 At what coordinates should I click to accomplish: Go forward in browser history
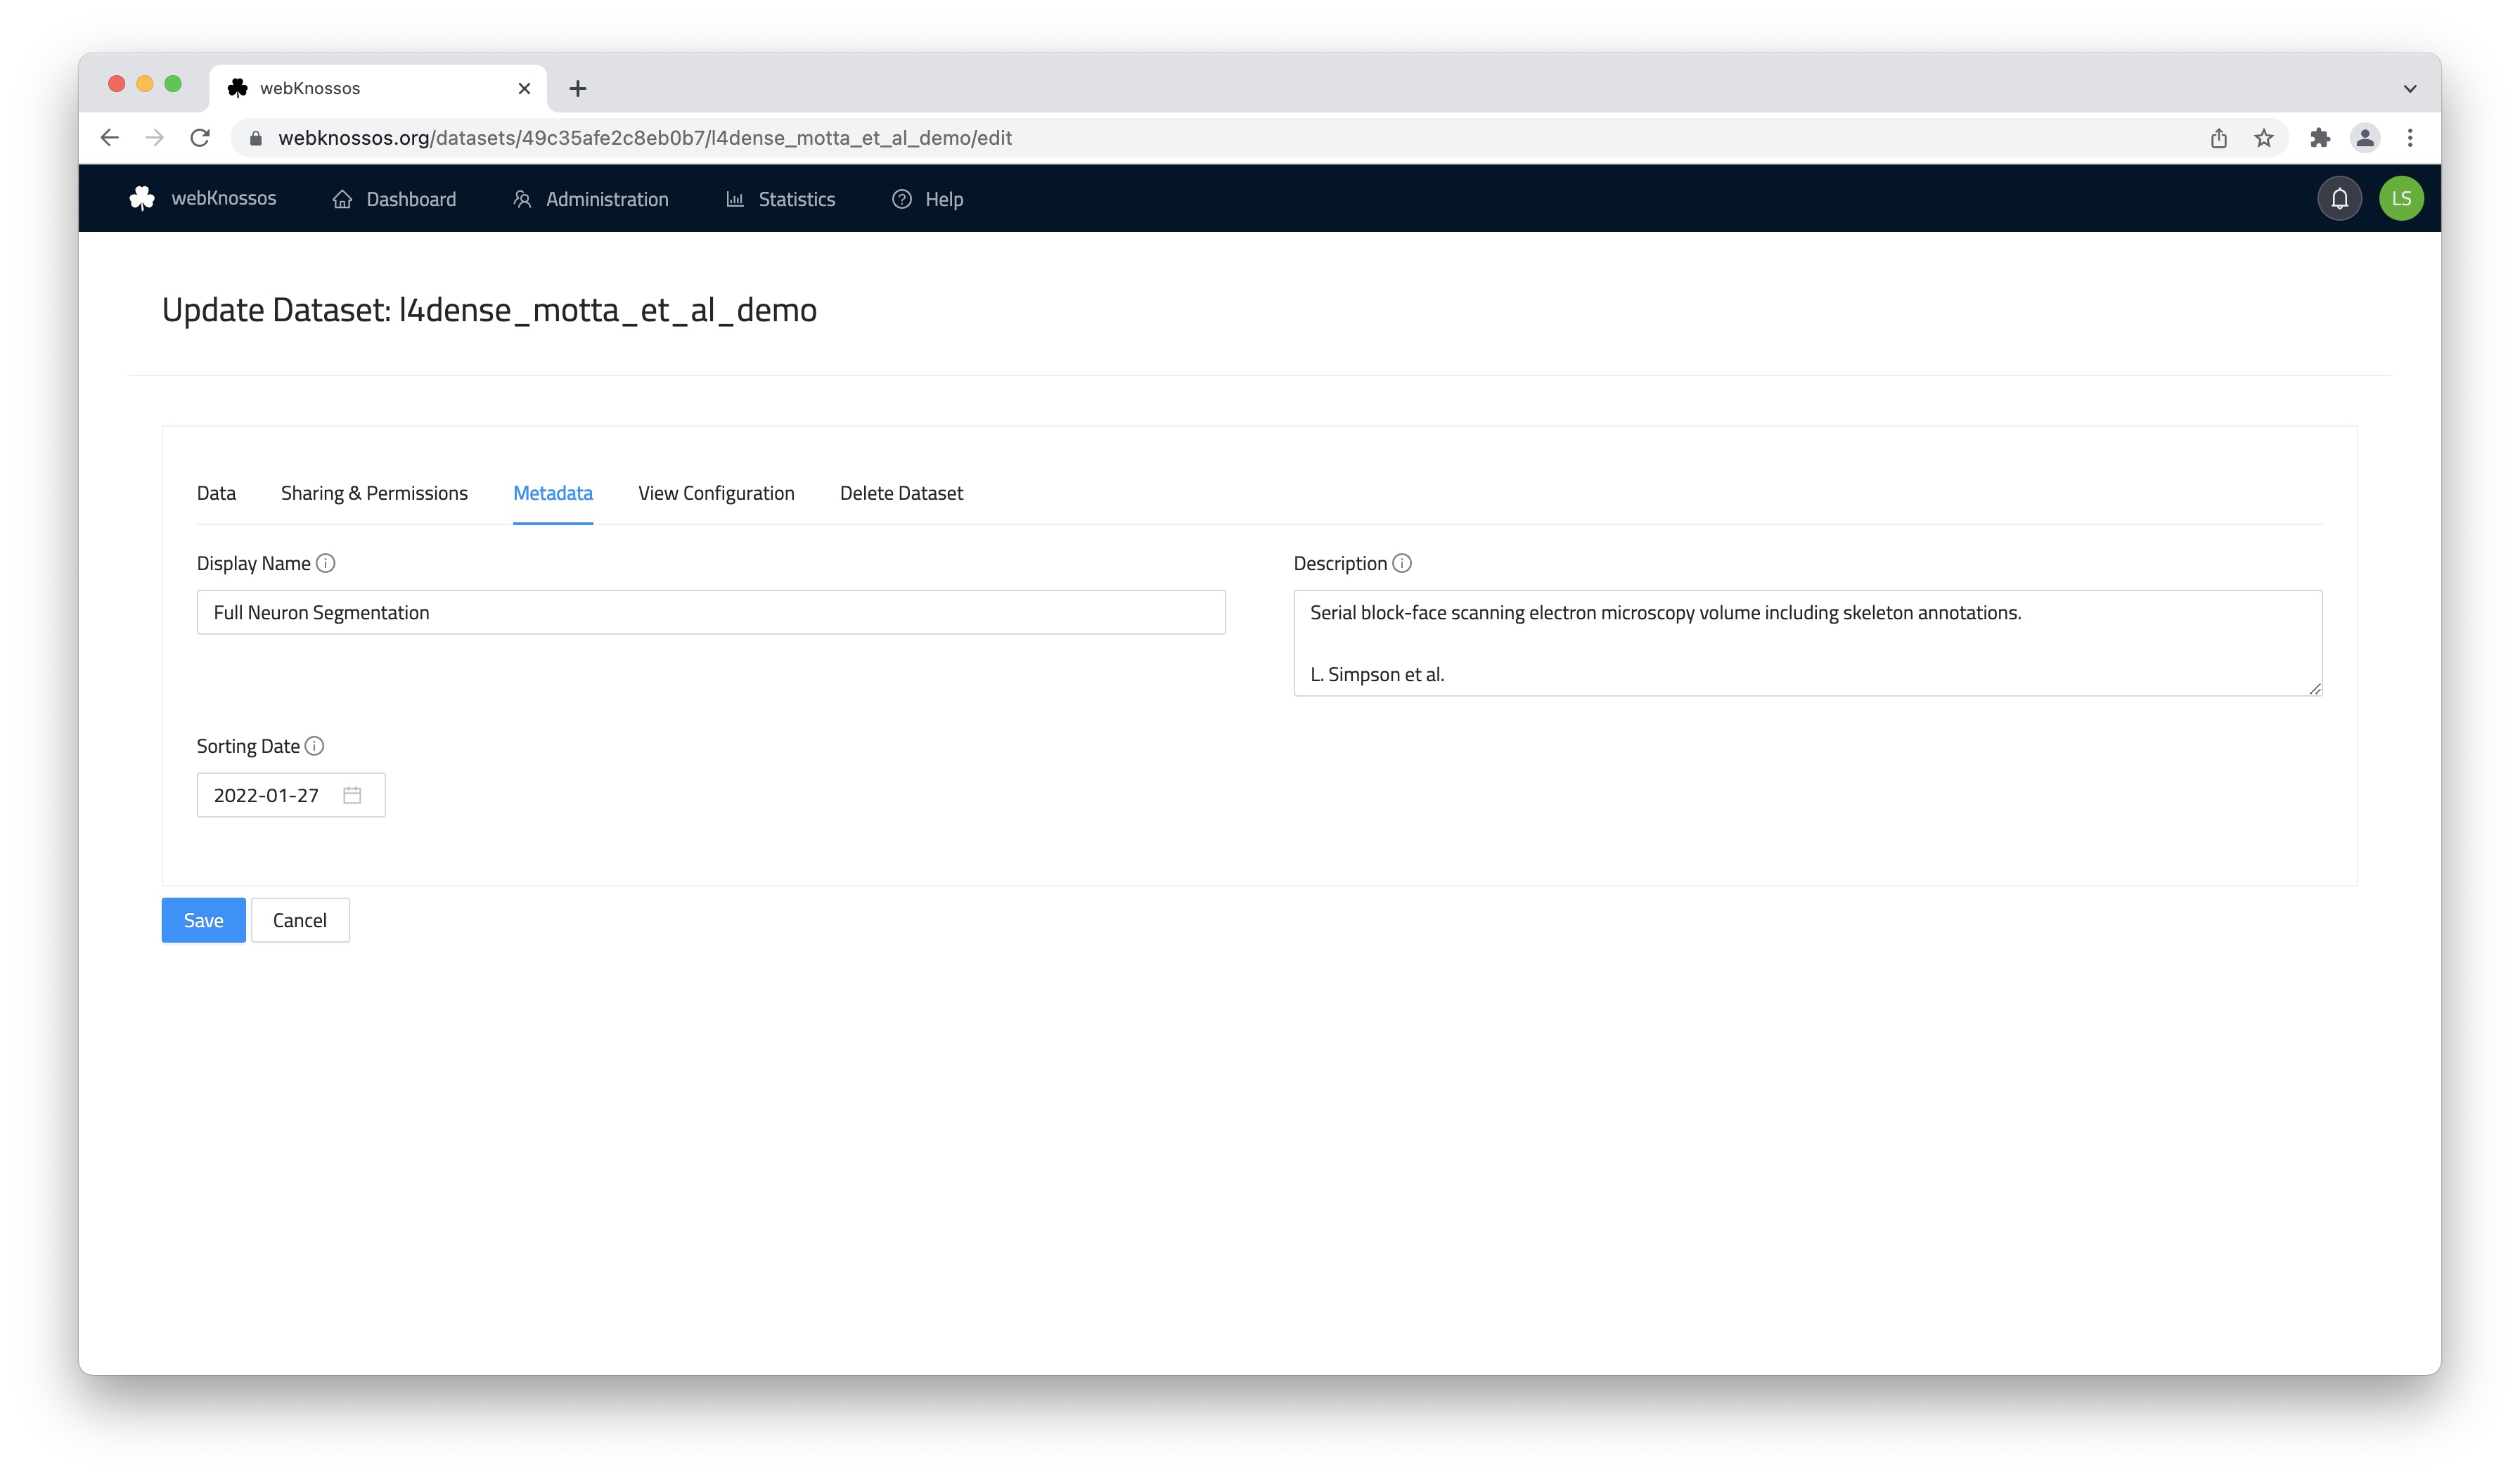coord(154,138)
